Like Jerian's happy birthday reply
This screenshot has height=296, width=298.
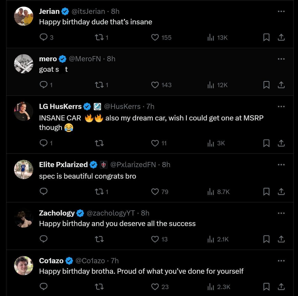[x=155, y=37]
